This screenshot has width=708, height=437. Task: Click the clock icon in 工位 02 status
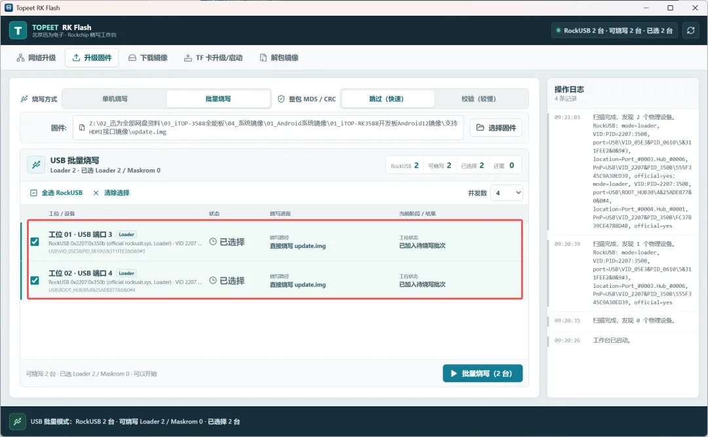(213, 280)
